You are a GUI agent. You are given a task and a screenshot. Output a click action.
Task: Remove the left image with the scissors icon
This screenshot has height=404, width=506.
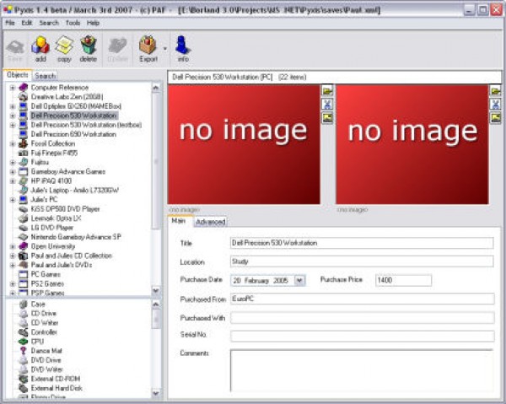pos(327,104)
